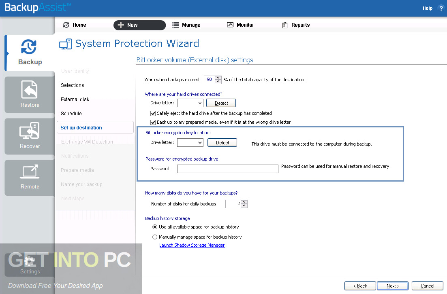
Task: Increase number of disks for daily backups
Action: click(x=244, y=202)
